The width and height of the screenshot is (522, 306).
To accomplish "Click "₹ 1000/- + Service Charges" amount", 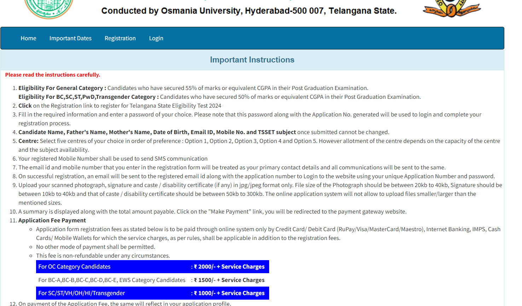I will click(229, 293).
